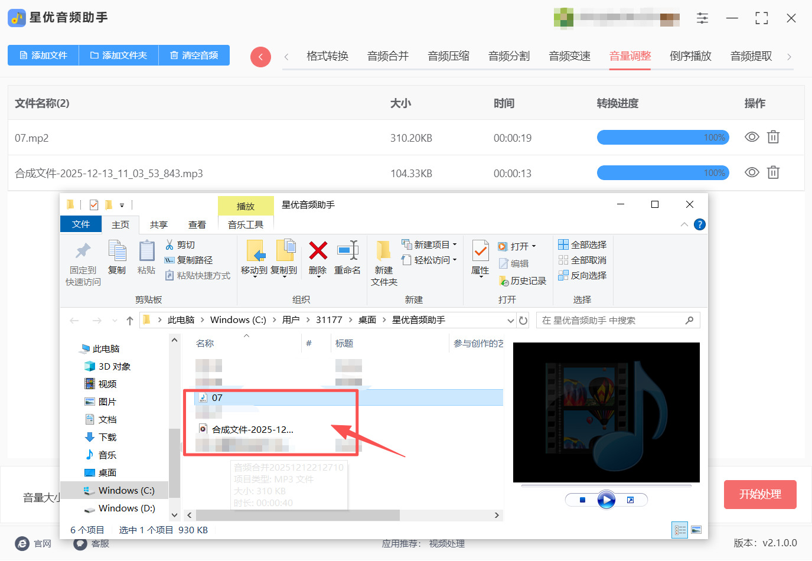Screen dimensions: 812x561
Task: Click the Explorer search input field
Action: coord(614,319)
